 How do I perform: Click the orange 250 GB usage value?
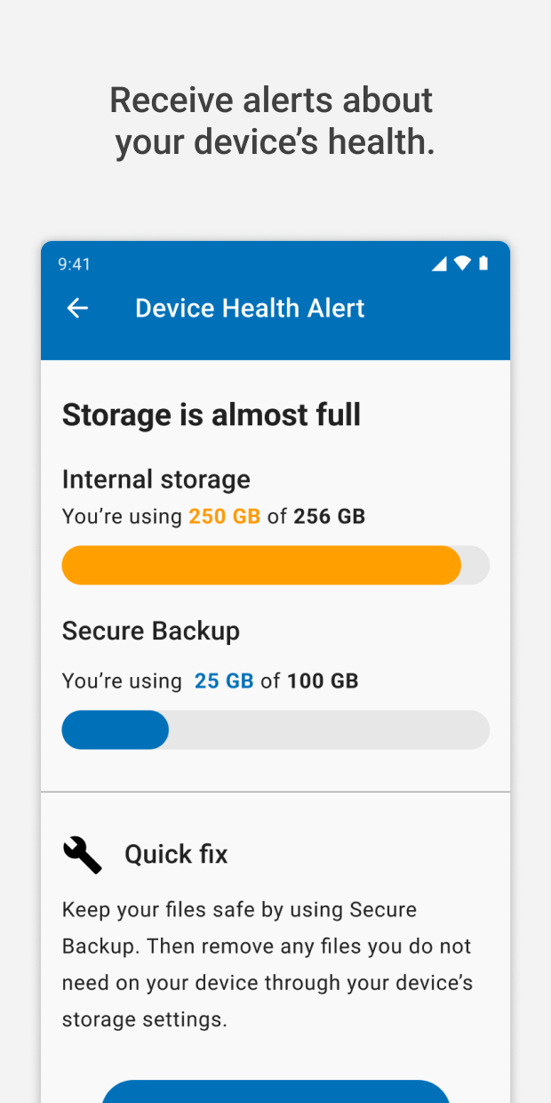[224, 516]
